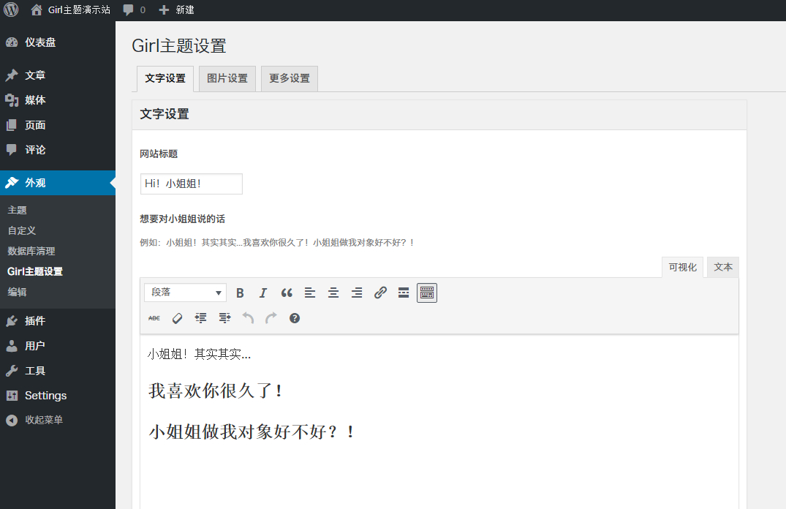
Task: Open 主题 submenu item
Action: (x=17, y=210)
